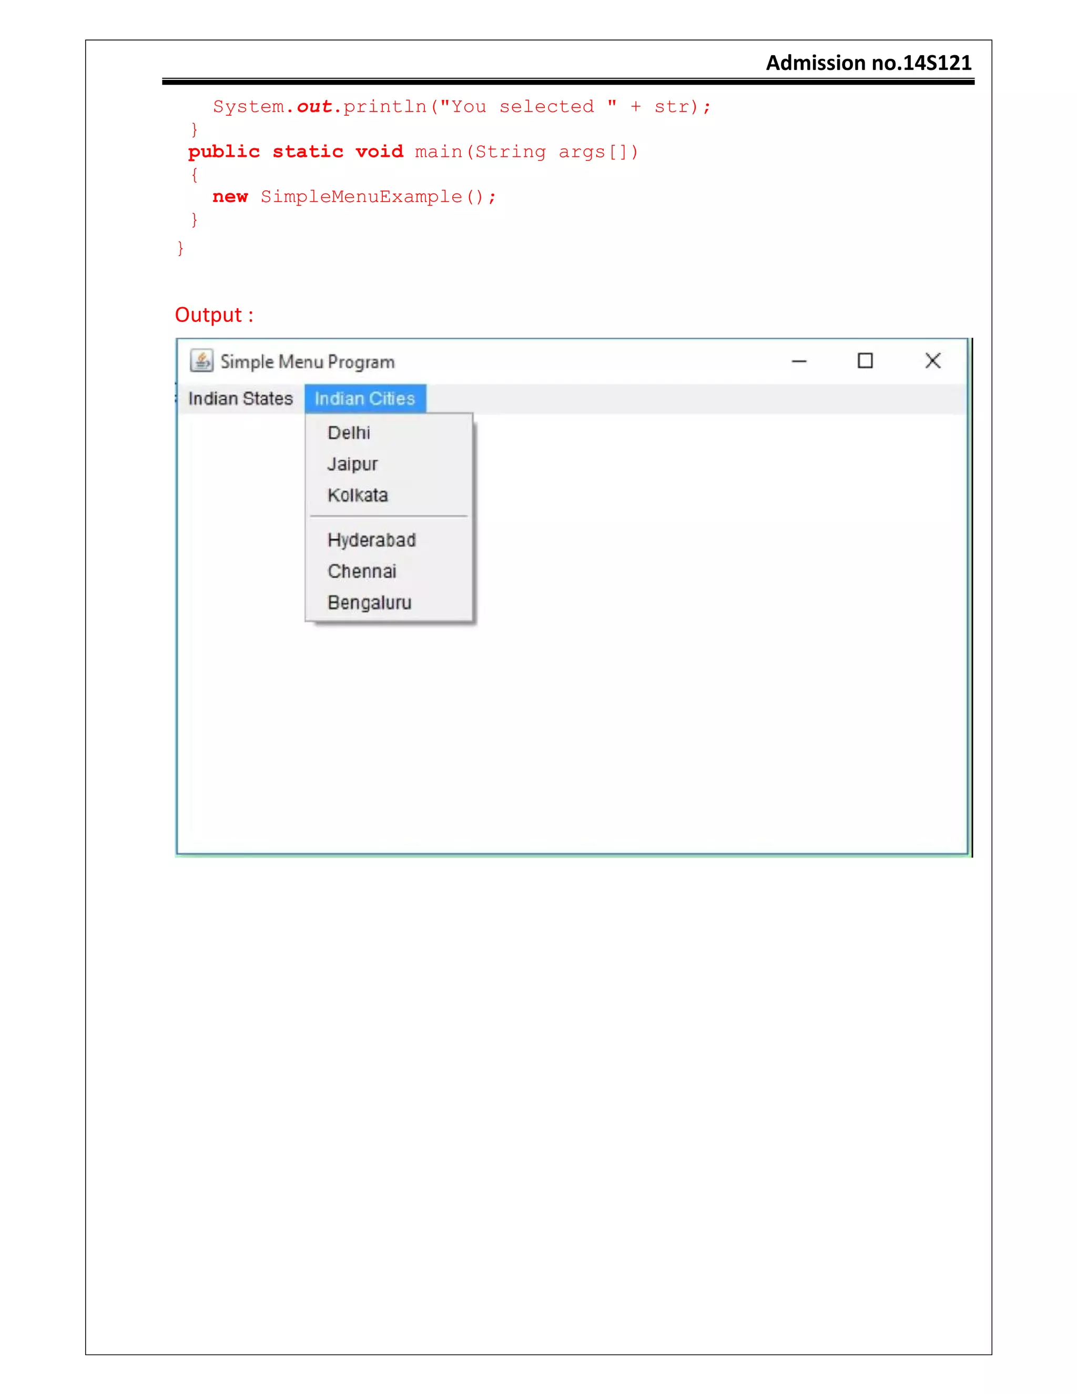Pick the Kolkata menu item
The height and width of the screenshot is (1394, 1077).
[357, 496]
